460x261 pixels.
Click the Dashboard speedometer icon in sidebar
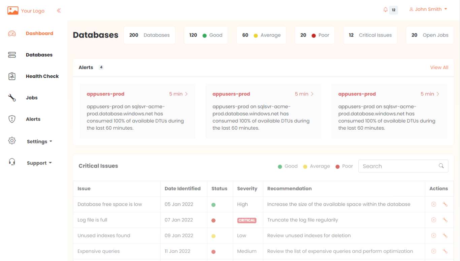point(12,33)
